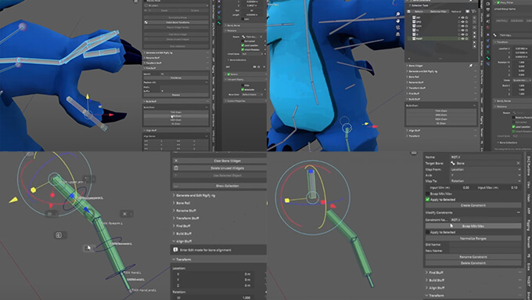The image size is (532, 300).
Task: Open the DAZ Runtime sidebar tab
Action: coord(529,167)
